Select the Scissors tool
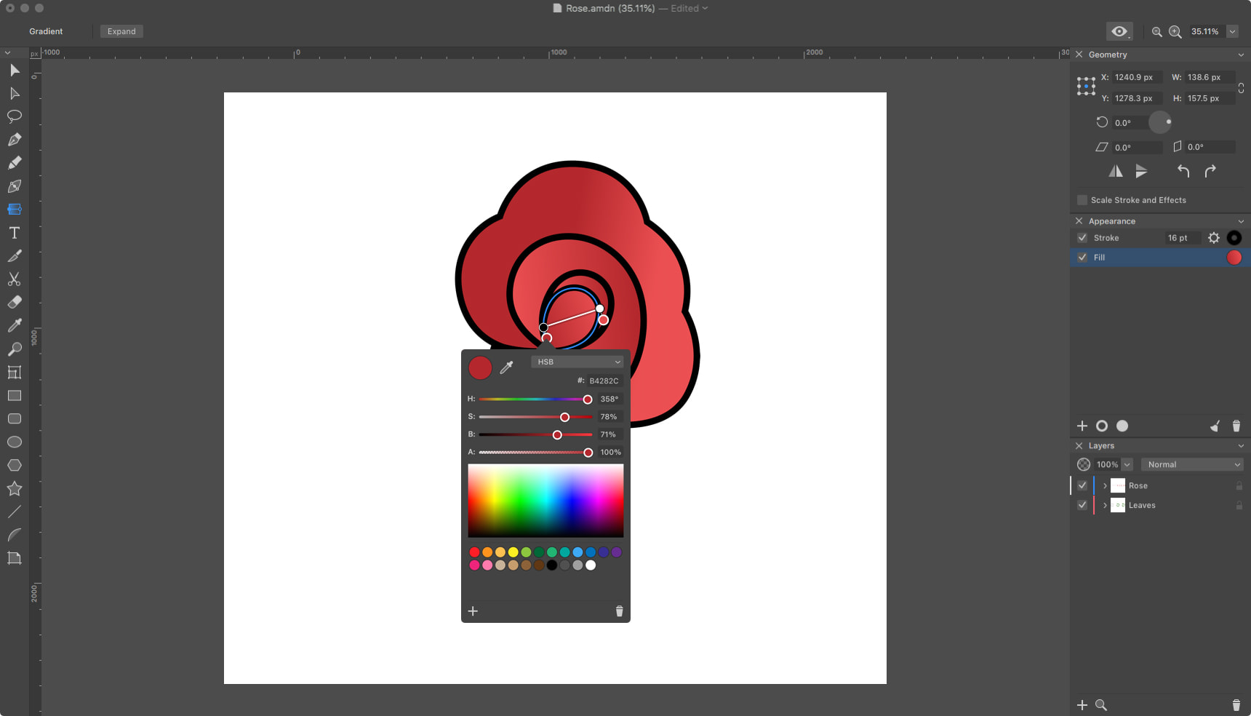 point(15,279)
